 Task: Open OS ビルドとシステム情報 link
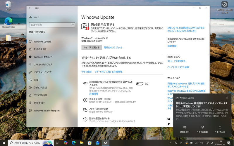pos(178,67)
